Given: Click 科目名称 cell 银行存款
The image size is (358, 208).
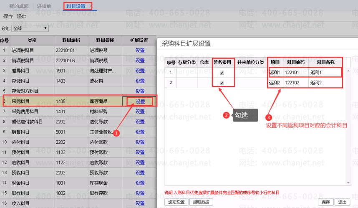Looking at the screenshot, I should (105, 193).
